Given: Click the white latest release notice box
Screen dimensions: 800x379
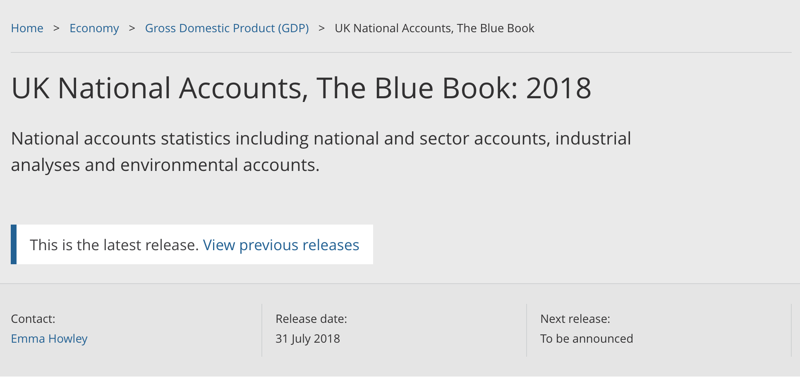Looking at the screenshot, I should [192, 244].
